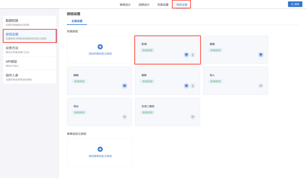The image size is (307, 178).
Task: Select the 高级设置 tab
Action: [182, 5]
